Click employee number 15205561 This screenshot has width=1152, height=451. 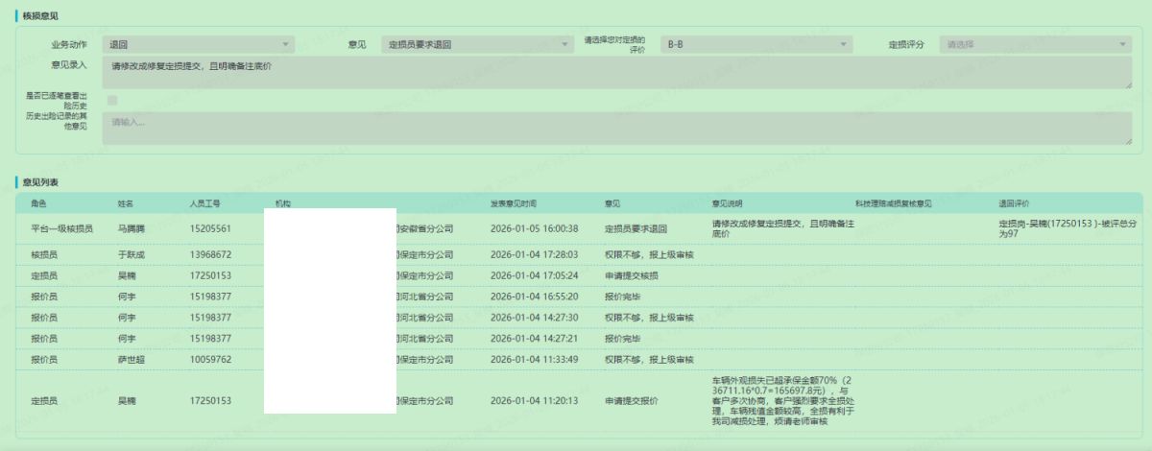click(210, 229)
